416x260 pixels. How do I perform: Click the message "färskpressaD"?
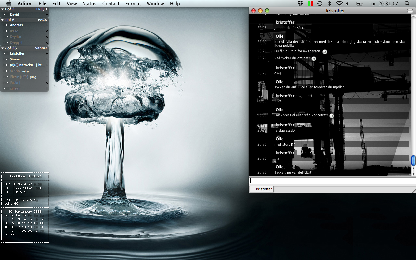tap(284, 131)
